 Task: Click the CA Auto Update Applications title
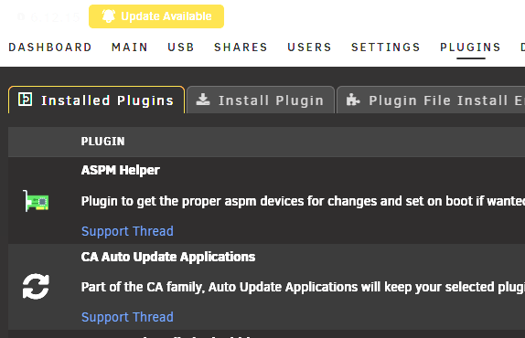[168, 257]
